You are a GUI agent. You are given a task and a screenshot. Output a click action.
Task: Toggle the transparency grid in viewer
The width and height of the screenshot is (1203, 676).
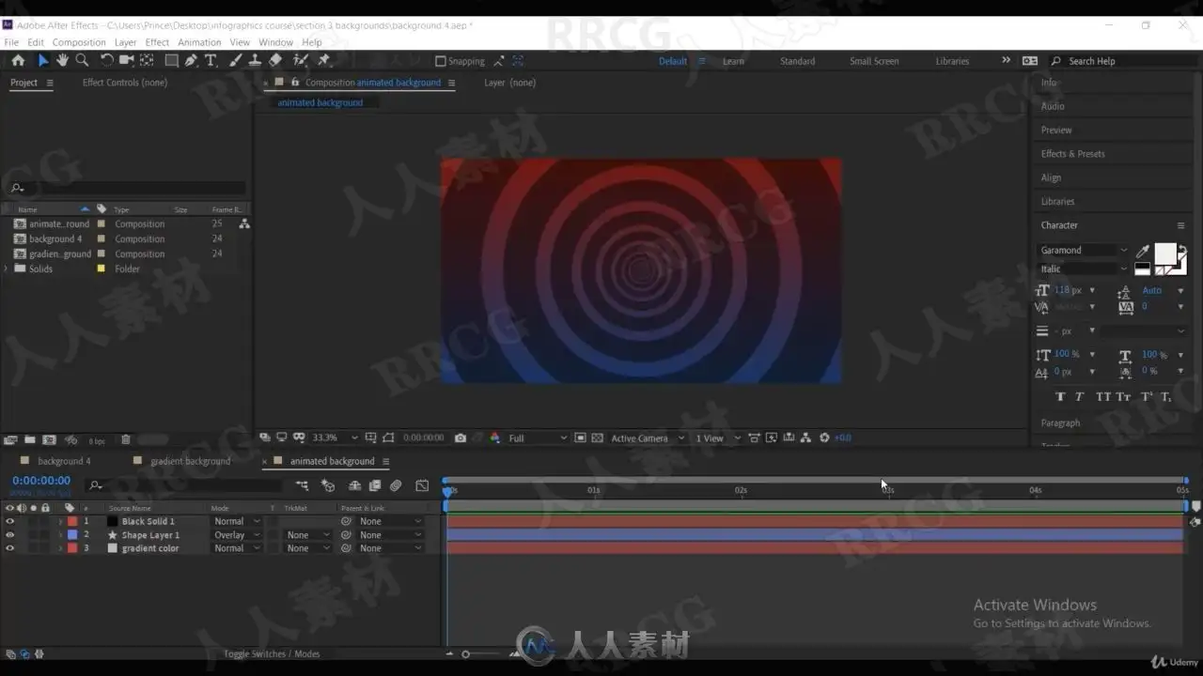click(x=597, y=438)
